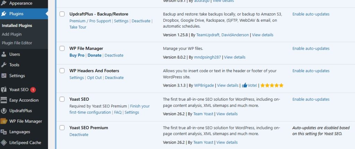Click the Yoast SEO notification badge
This screenshot has width=355, height=149.
33,90
